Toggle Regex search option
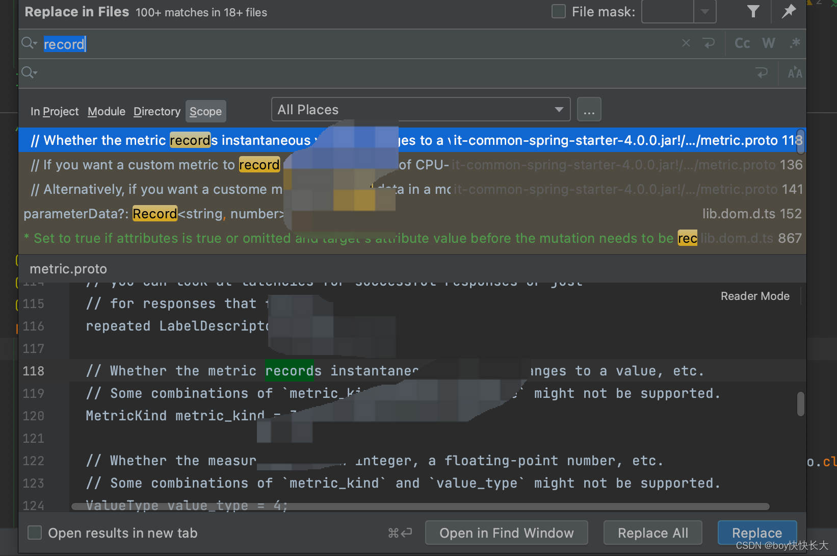Image resolution: width=837 pixels, height=556 pixels. pos(795,43)
